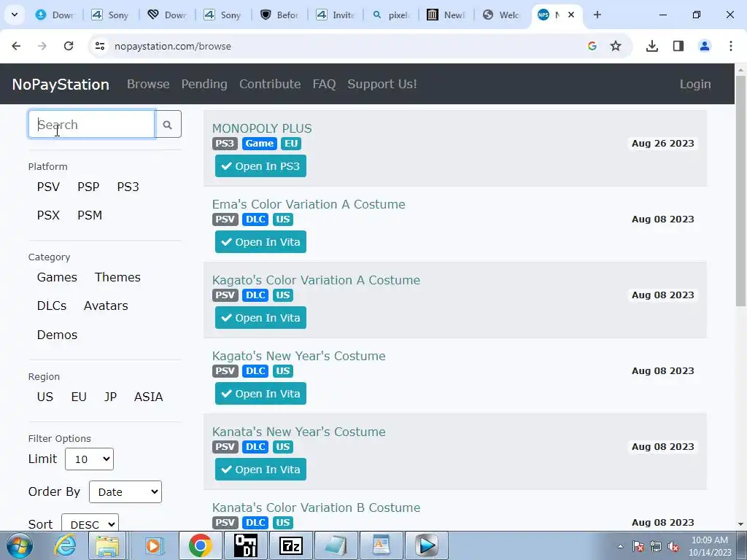Toggle the Games category filter

pos(57,277)
